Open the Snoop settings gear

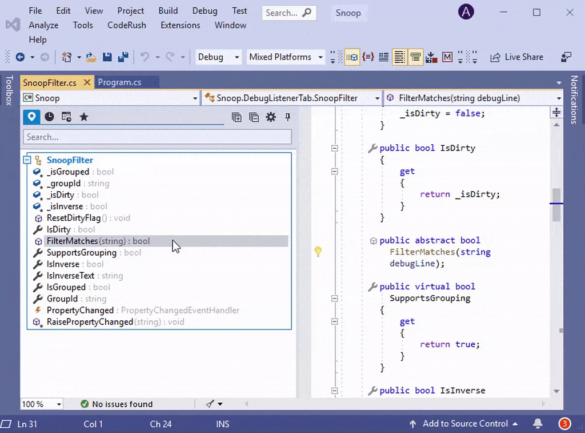coord(271,117)
